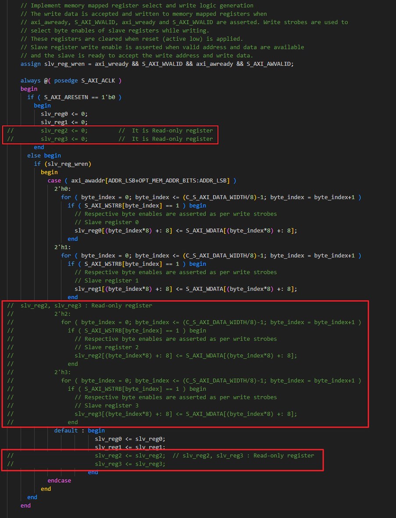Click the "endcase" keyword
This screenshot has height=518, width=396.
pyautogui.click(x=59, y=481)
